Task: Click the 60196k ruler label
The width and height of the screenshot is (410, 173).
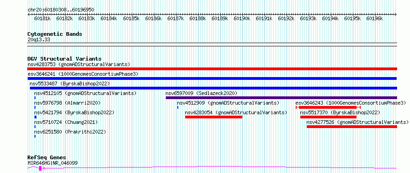Action: [x=375, y=19]
